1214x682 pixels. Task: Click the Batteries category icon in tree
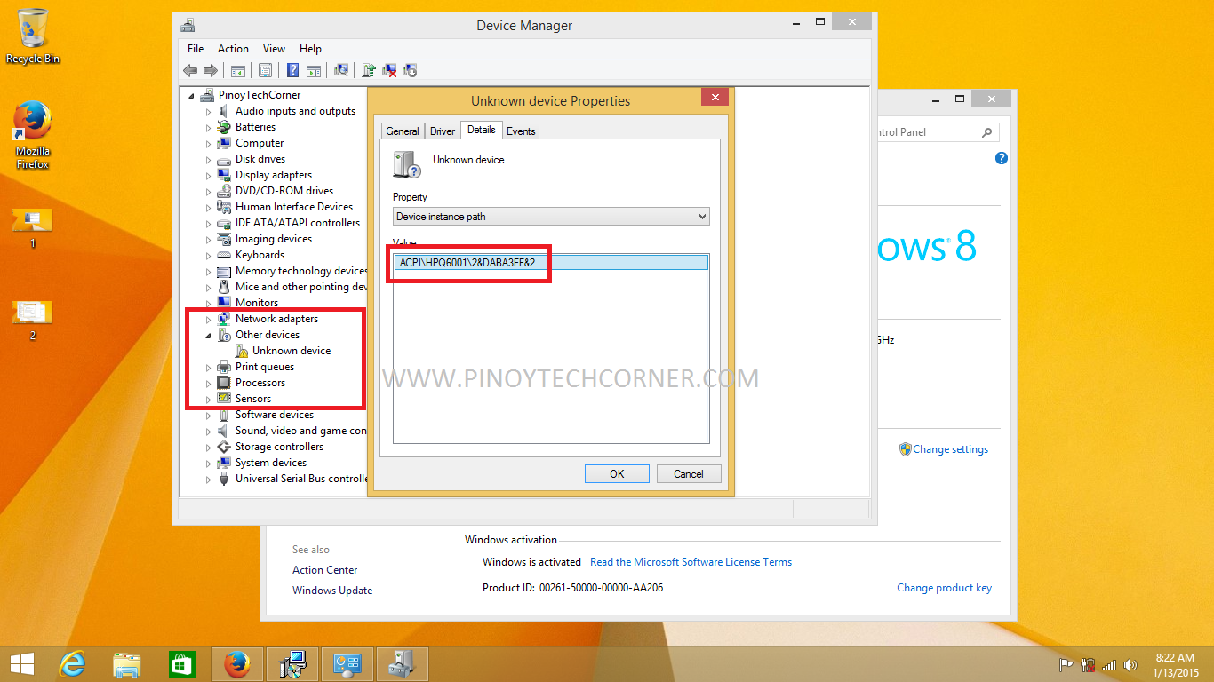point(224,127)
